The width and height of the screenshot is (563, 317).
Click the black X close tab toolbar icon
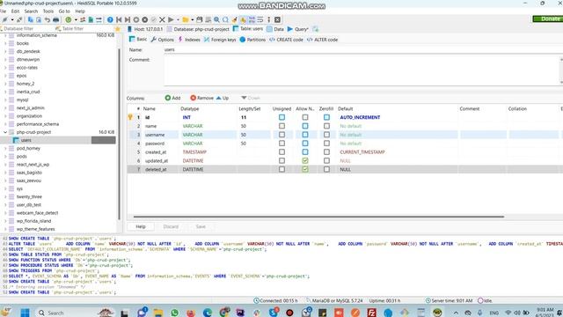[x=278, y=19]
